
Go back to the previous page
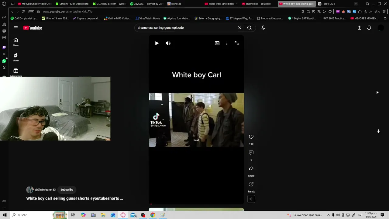click(x=12, y=12)
